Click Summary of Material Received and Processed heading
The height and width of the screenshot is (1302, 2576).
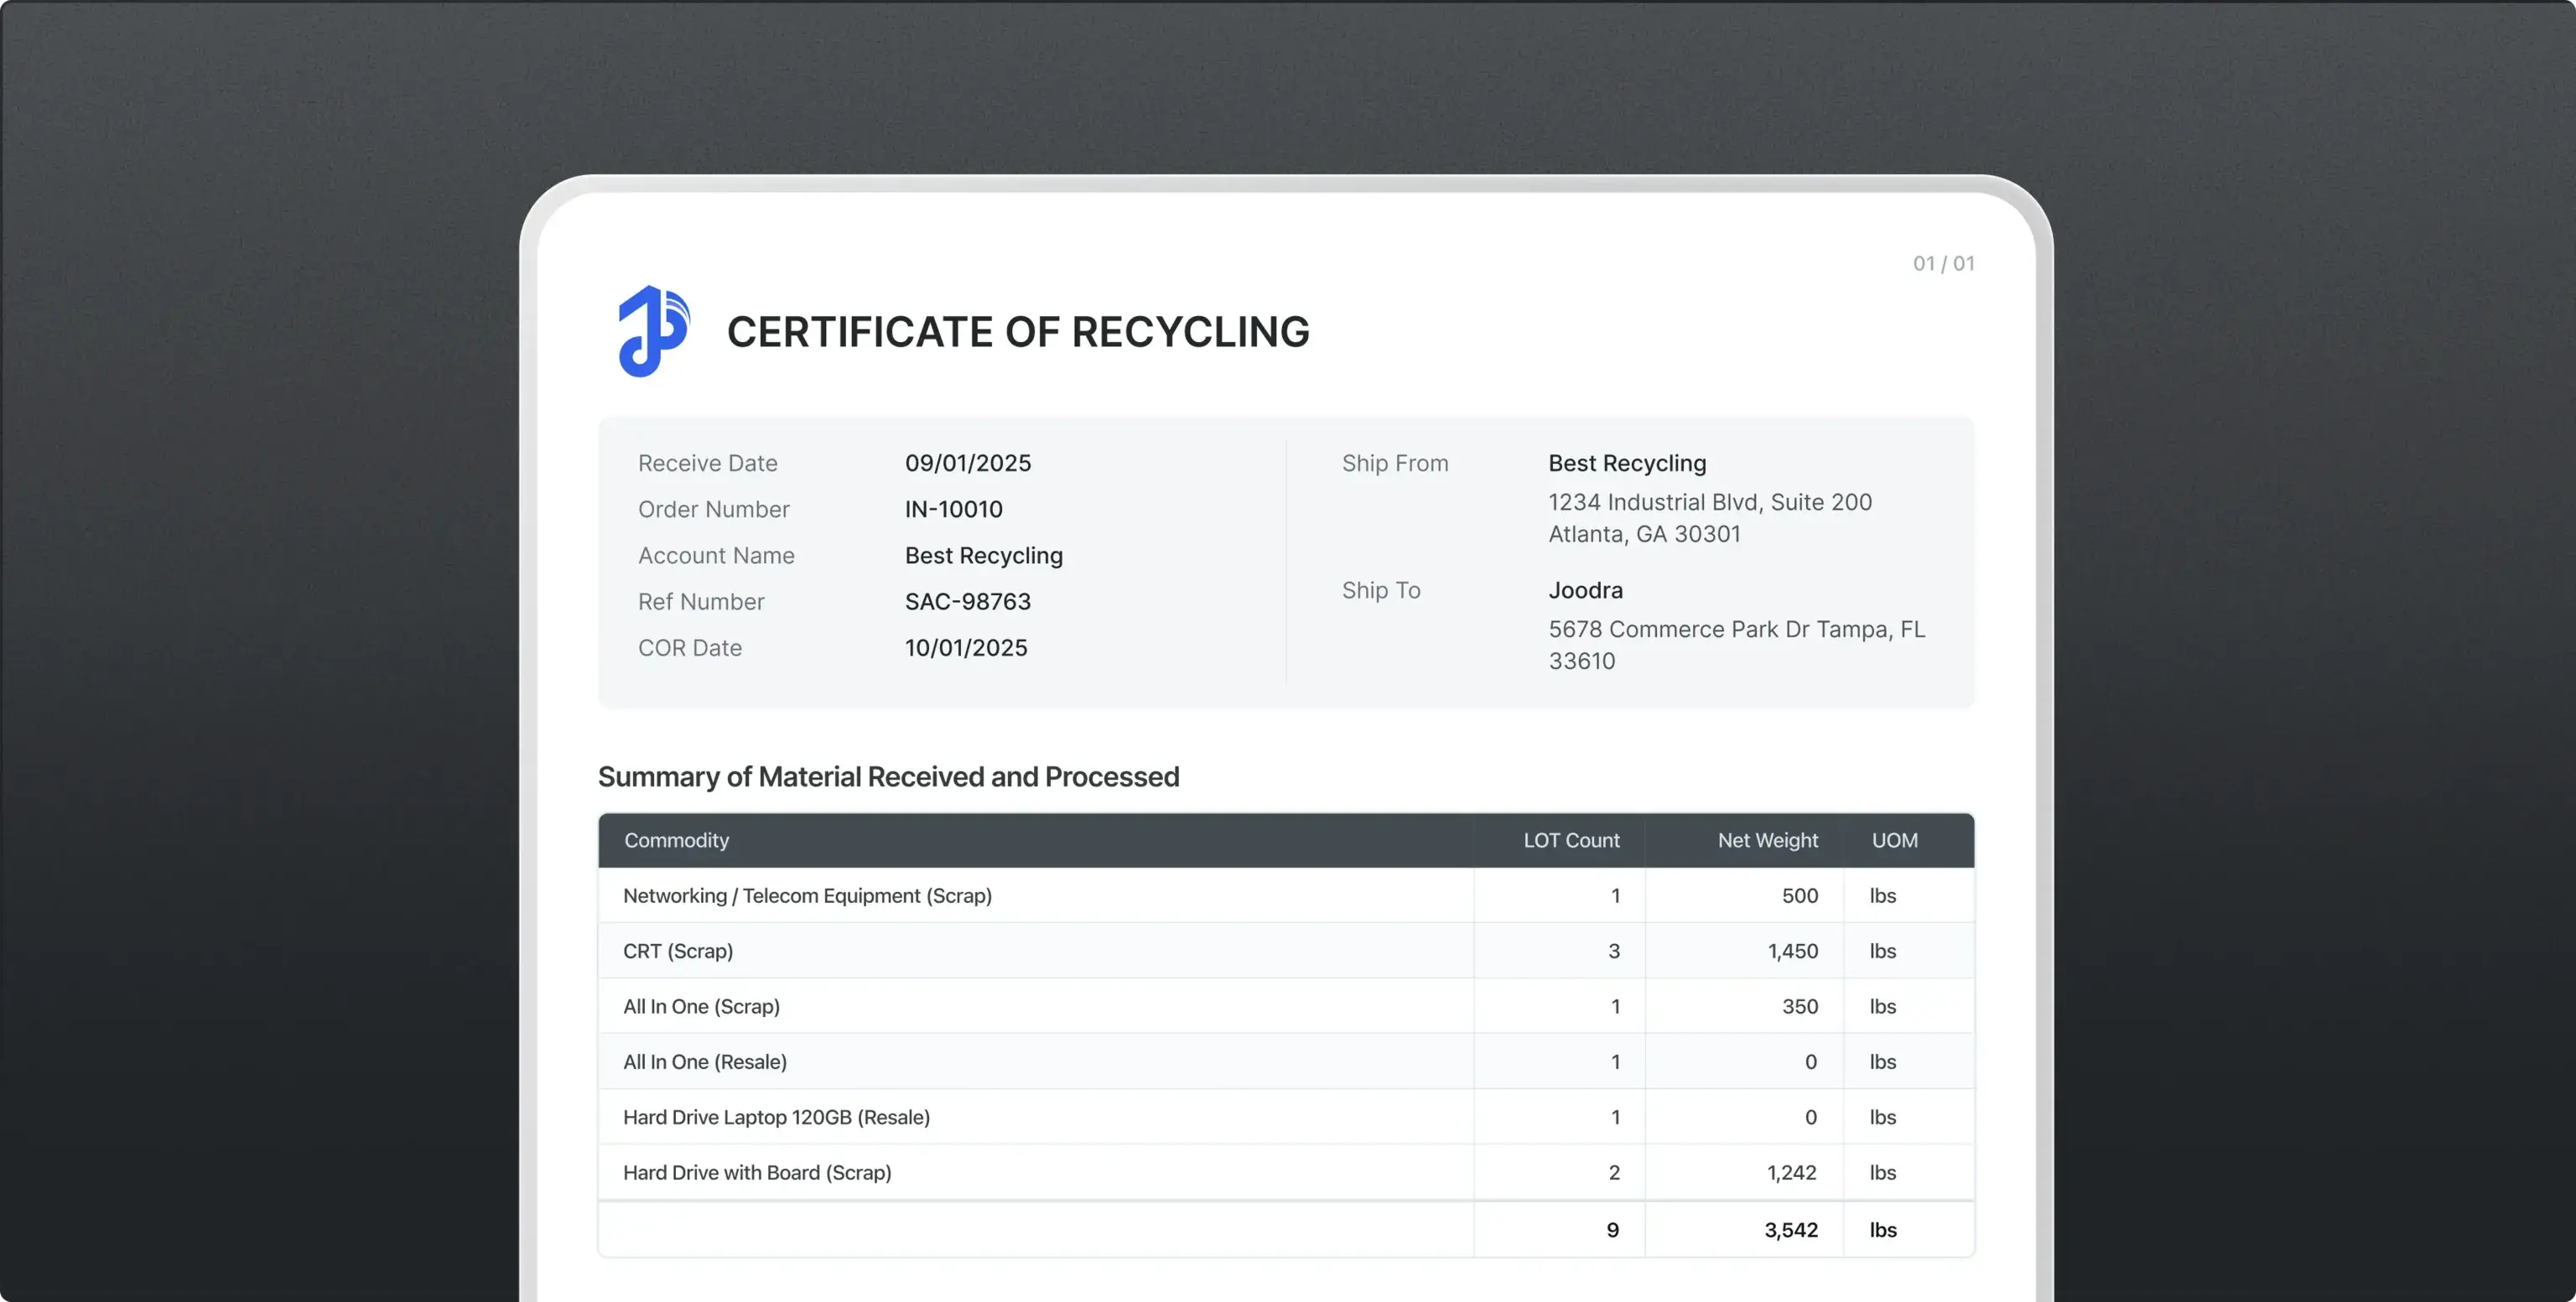[x=888, y=777]
